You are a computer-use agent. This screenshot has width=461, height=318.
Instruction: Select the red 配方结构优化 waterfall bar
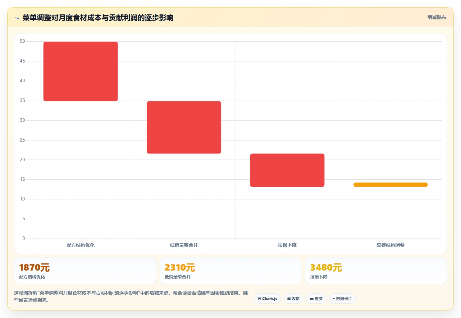81,72
